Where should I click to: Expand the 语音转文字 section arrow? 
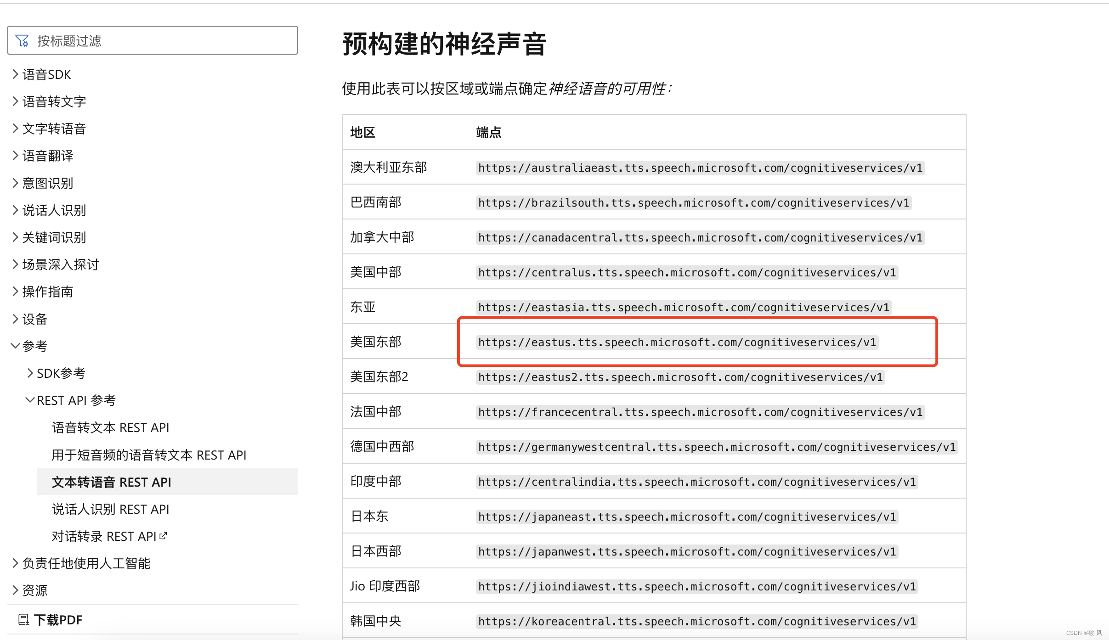(15, 101)
